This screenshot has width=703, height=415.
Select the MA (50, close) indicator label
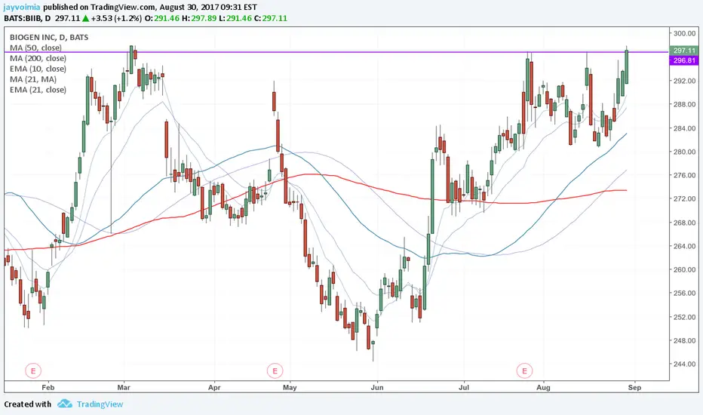click(x=35, y=48)
